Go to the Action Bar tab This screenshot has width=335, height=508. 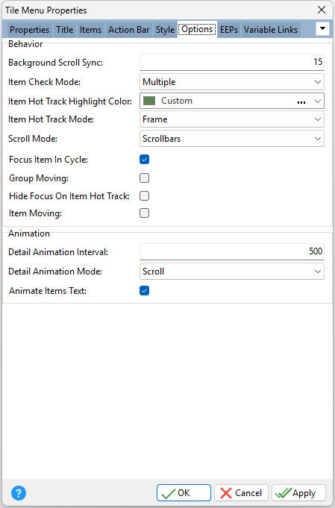(128, 30)
